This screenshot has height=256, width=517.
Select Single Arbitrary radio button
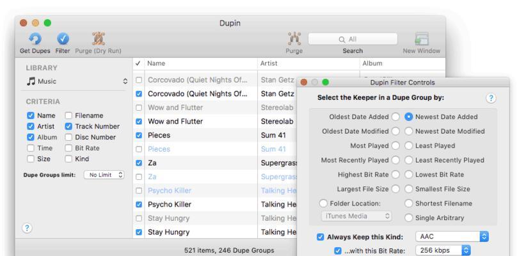click(408, 218)
